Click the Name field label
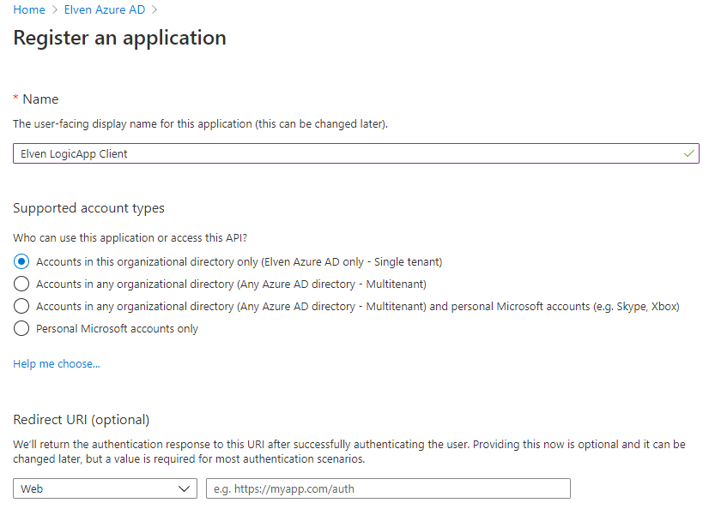The width and height of the screenshot is (709, 509). click(40, 99)
